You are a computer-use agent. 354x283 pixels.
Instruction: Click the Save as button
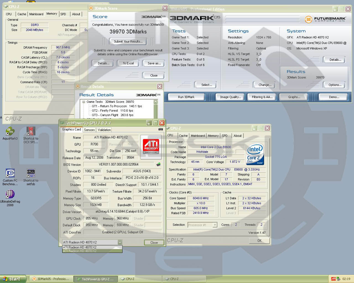click(154, 63)
